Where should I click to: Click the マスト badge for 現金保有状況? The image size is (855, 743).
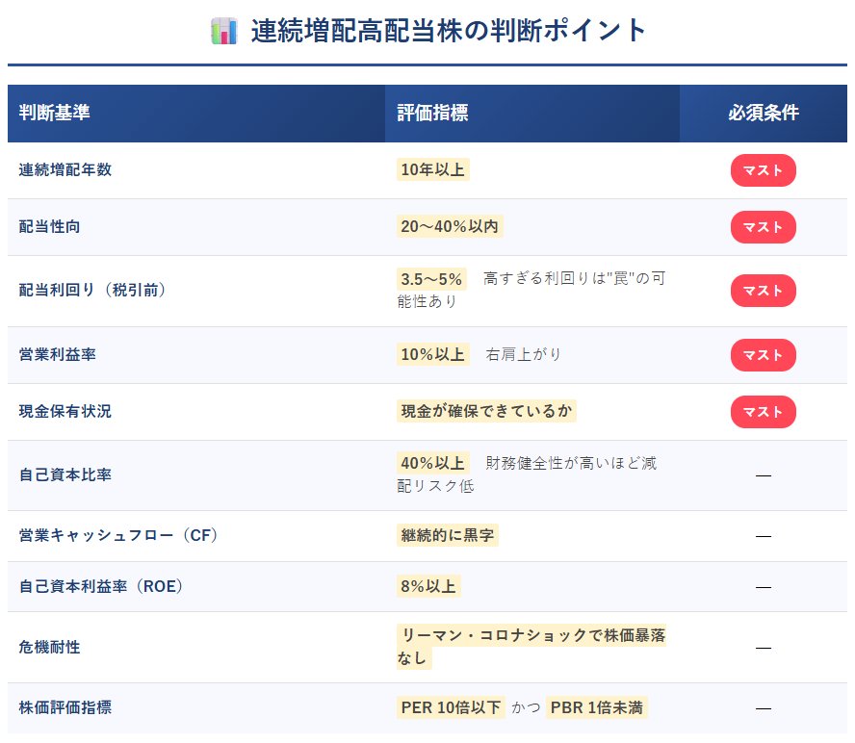pos(763,412)
